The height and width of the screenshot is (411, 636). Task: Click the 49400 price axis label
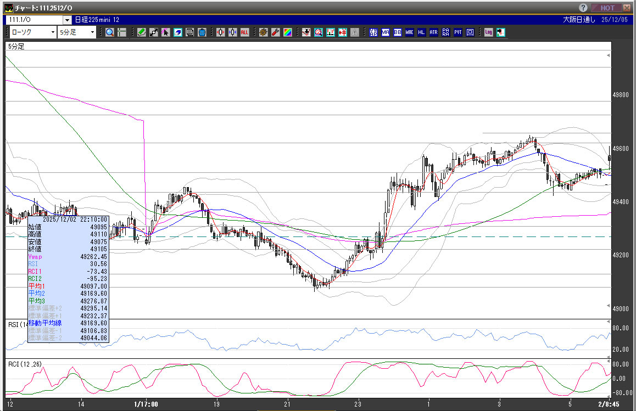point(620,202)
